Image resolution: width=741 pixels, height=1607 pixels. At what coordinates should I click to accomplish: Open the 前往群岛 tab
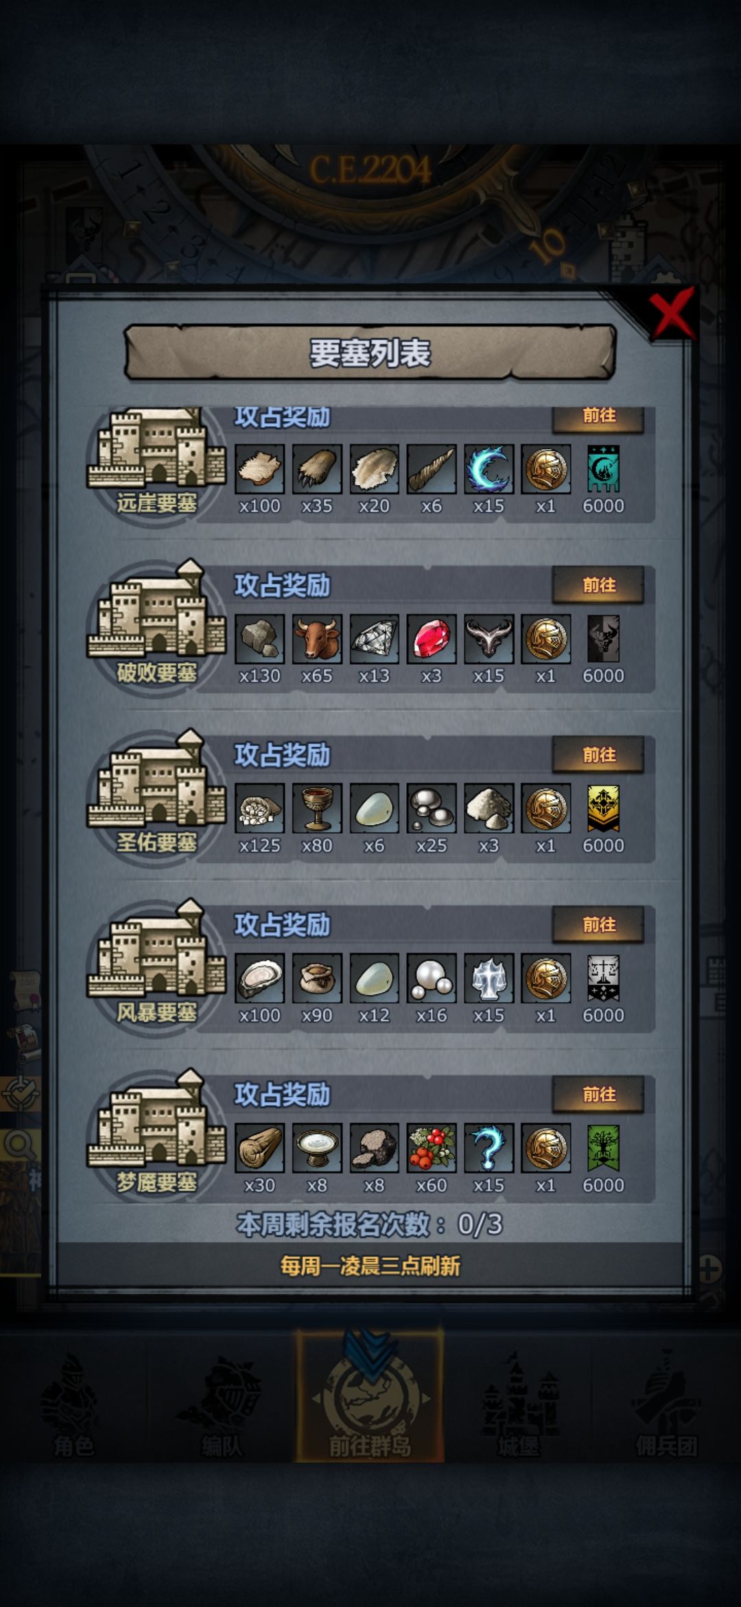click(370, 1396)
